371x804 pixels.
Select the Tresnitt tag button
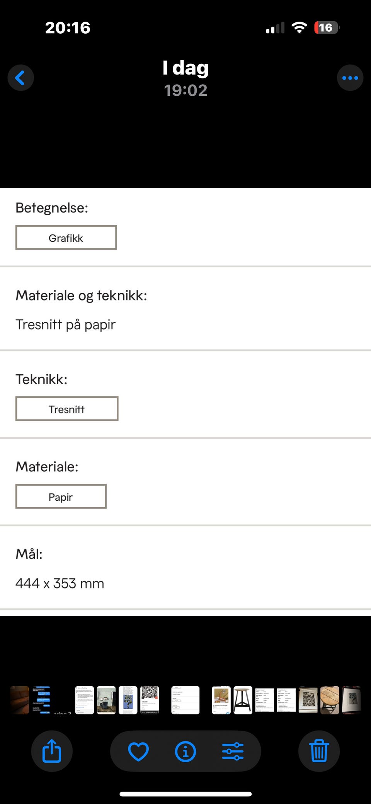(67, 409)
